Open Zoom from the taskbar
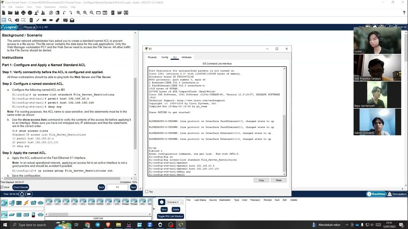The height and width of the screenshot is (229, 408). coord(150,225)
